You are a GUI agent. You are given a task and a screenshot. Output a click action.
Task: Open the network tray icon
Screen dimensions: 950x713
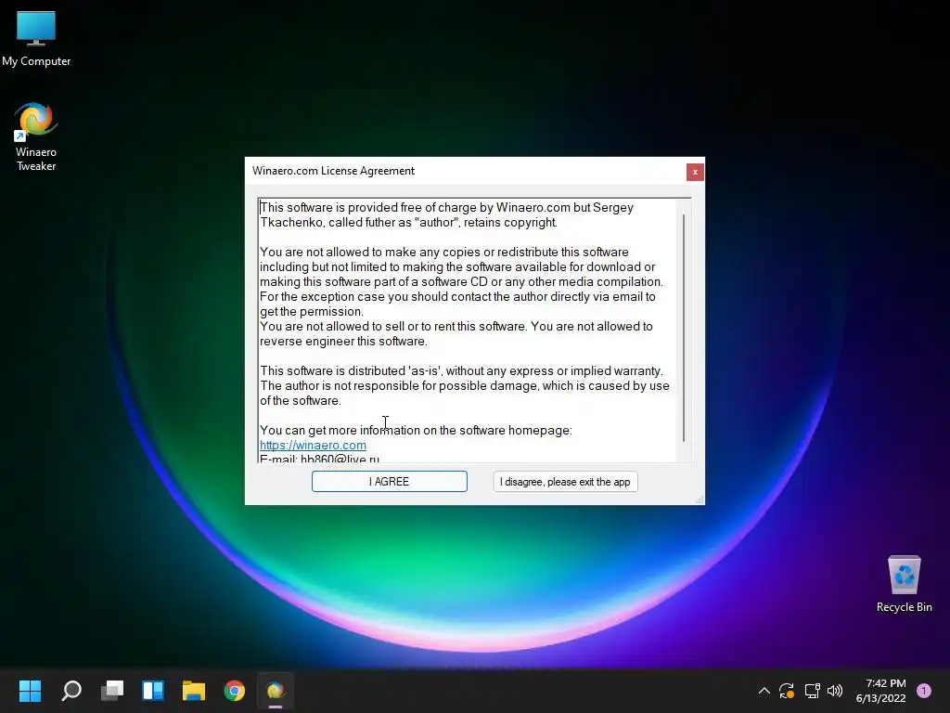click(812, 691)
